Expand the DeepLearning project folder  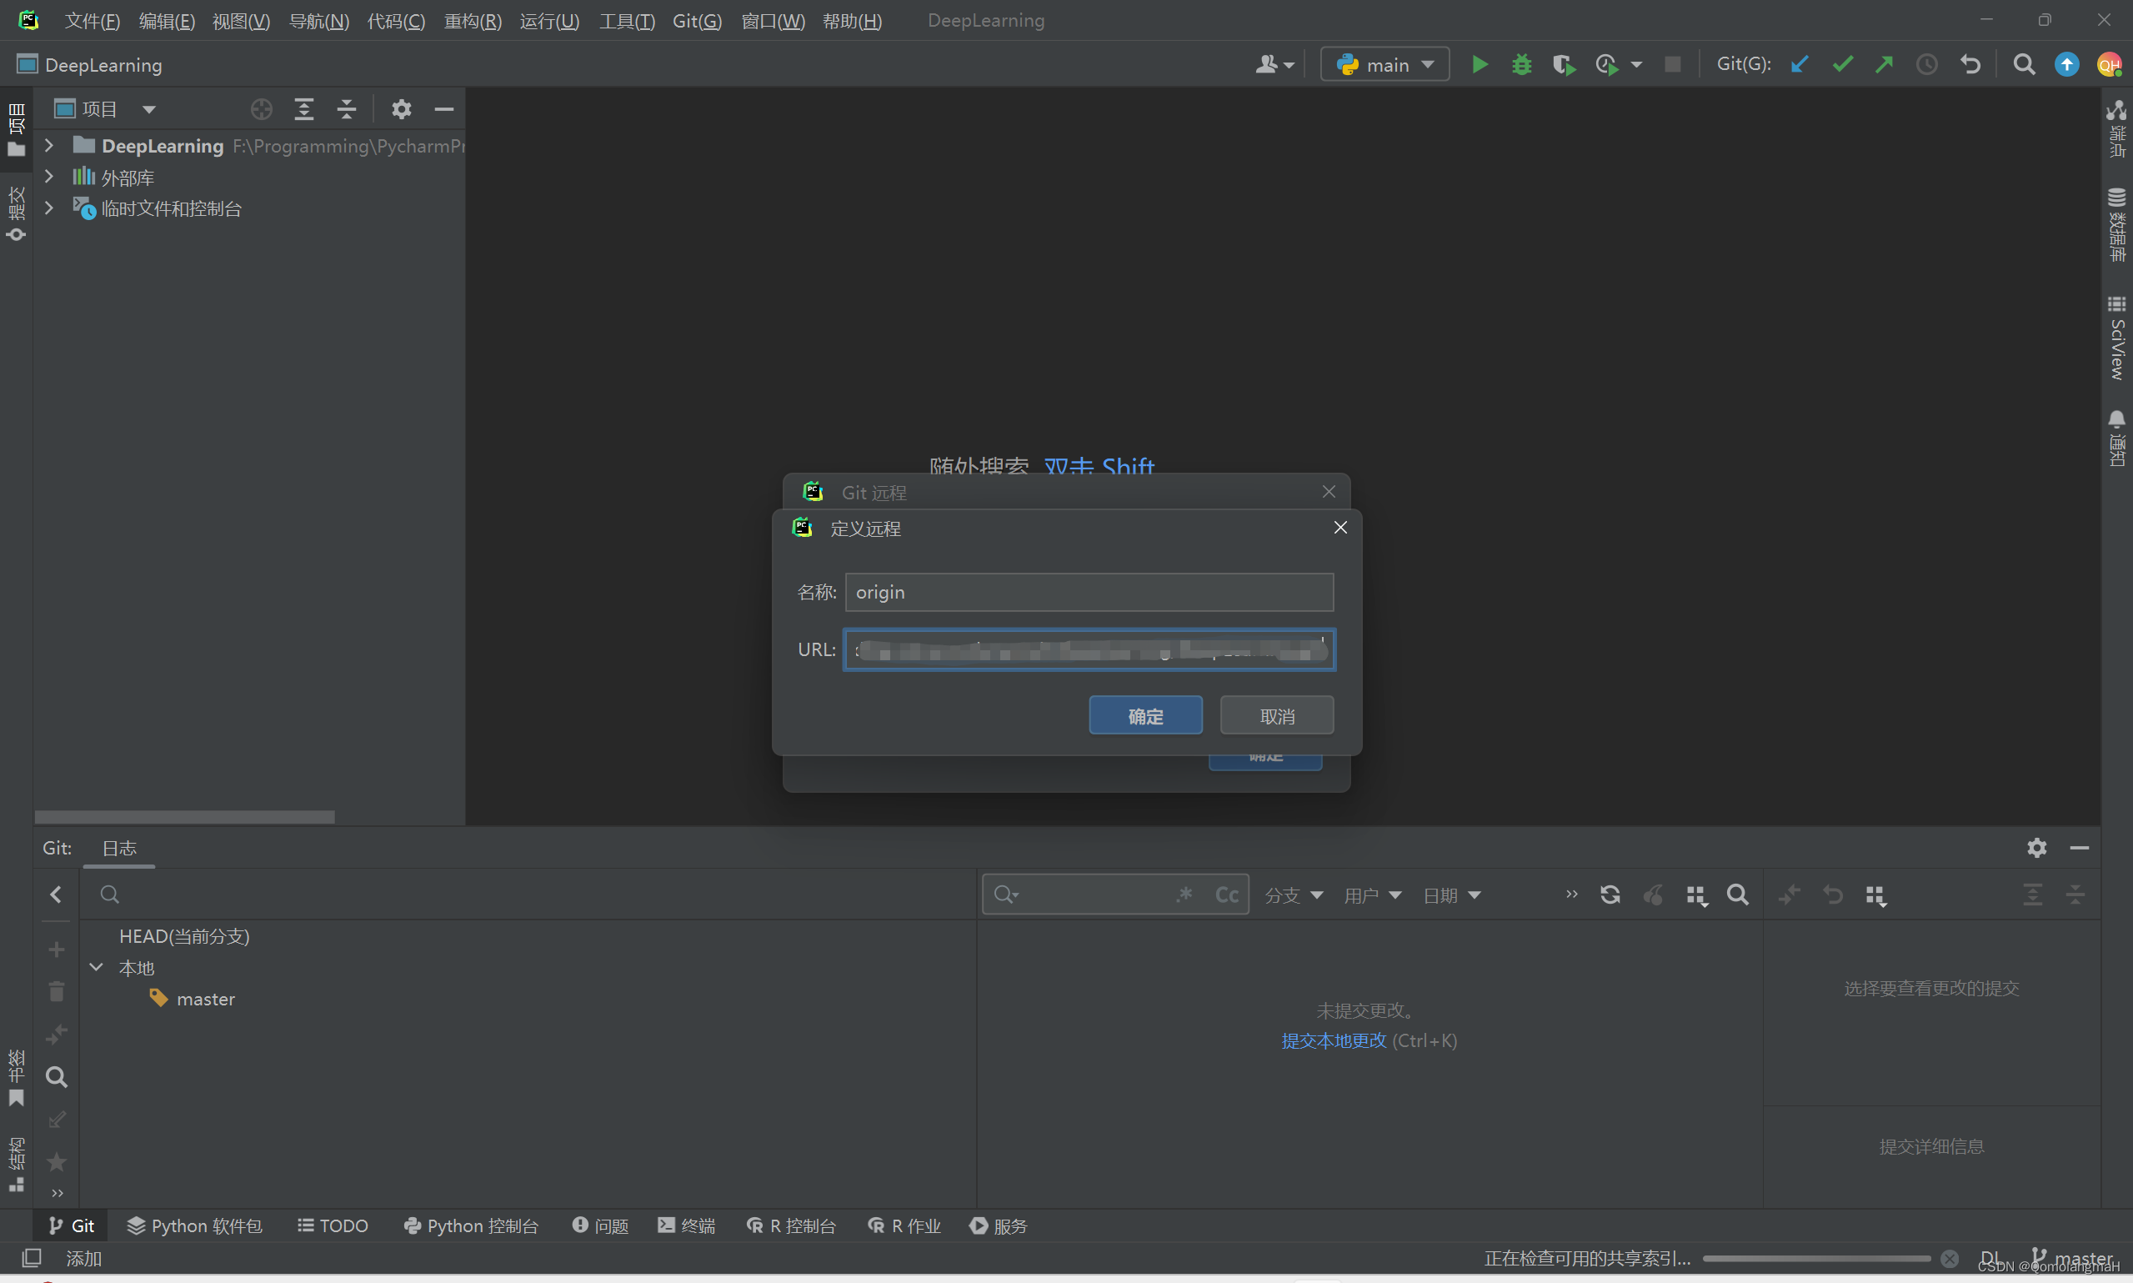tap(49, 145)
